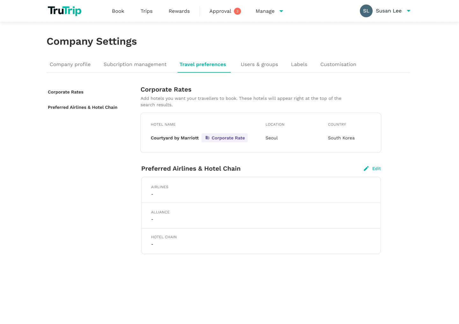Open the Book page
The width and height of the screenshot is (459, 324).
118,11
